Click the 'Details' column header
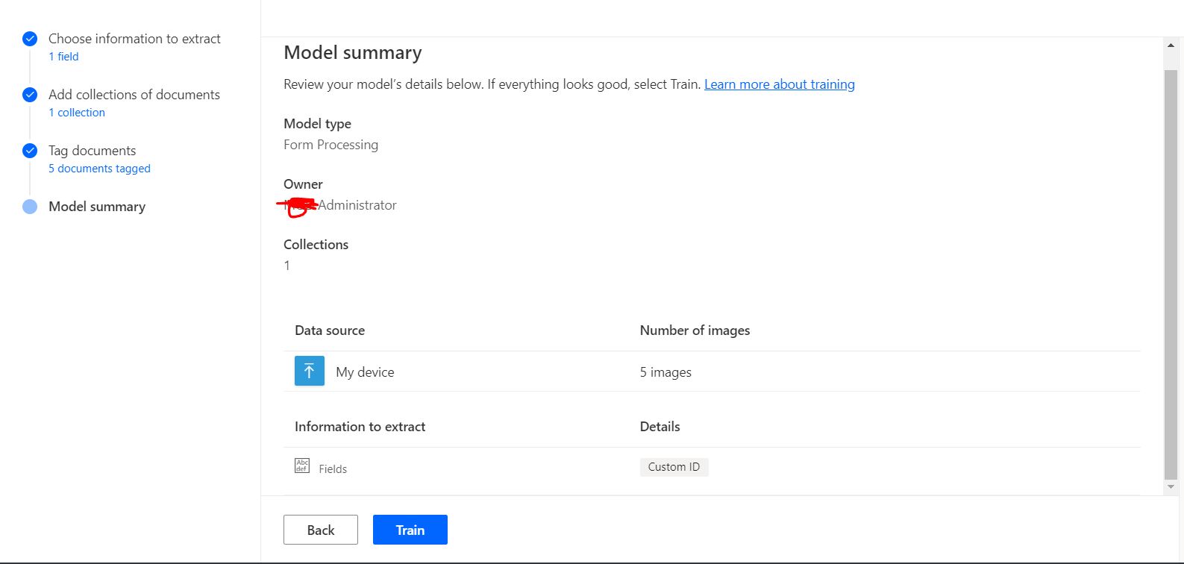Screen dimensions: 1184x564 coord(660,427)
